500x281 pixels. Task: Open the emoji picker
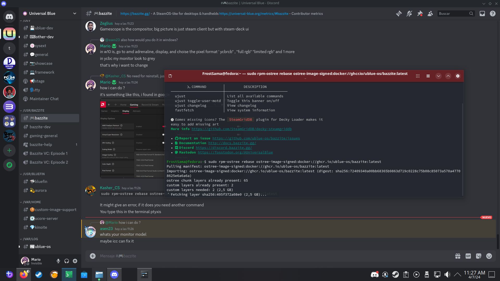pos(489,256)
